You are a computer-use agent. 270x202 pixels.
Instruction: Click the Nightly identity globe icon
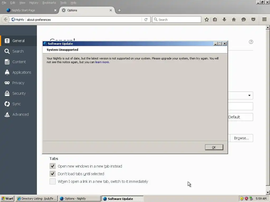click(x=13, y=19)
